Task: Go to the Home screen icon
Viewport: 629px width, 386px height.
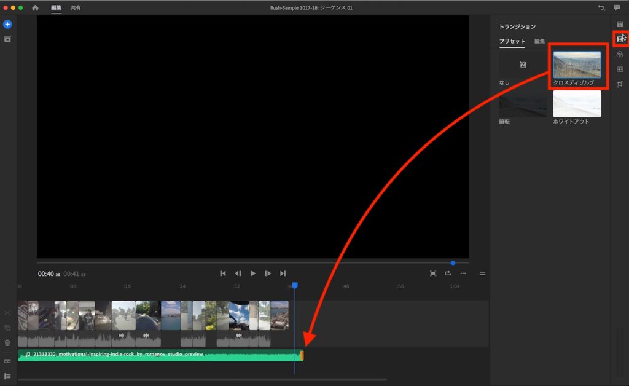Action: point(35,8)
